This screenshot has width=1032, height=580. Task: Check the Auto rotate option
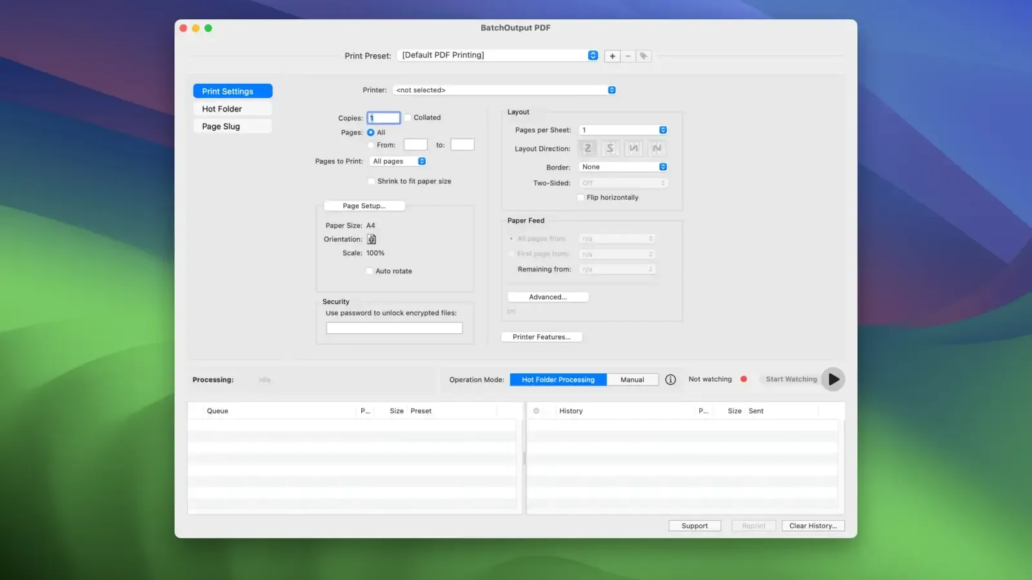click(x=369, y=271)
